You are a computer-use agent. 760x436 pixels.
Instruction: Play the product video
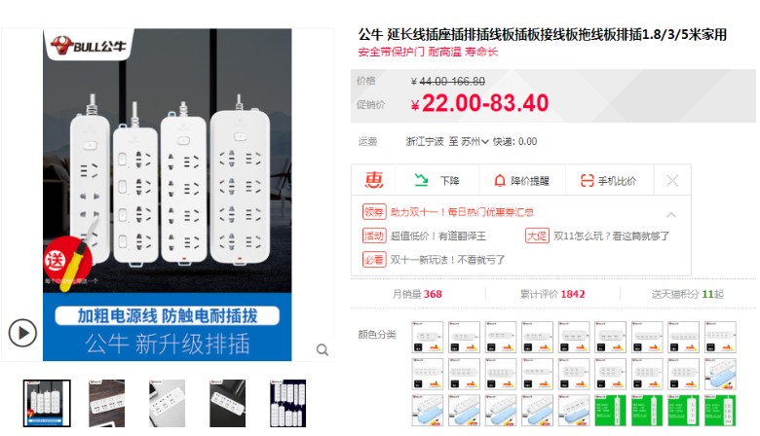click(x=22, y=333)
